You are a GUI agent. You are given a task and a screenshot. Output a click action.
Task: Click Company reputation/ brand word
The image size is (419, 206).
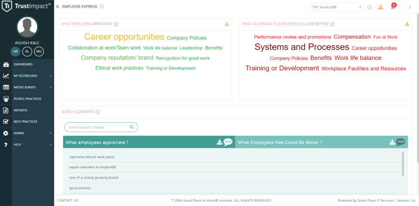(117, 58)
